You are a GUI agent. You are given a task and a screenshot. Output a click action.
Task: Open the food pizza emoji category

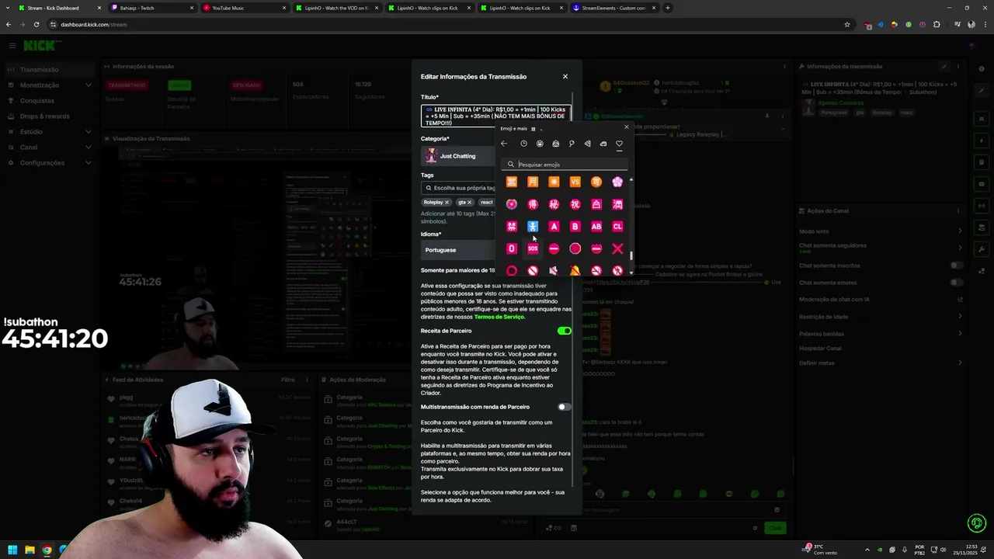click(x=587, y=144)
